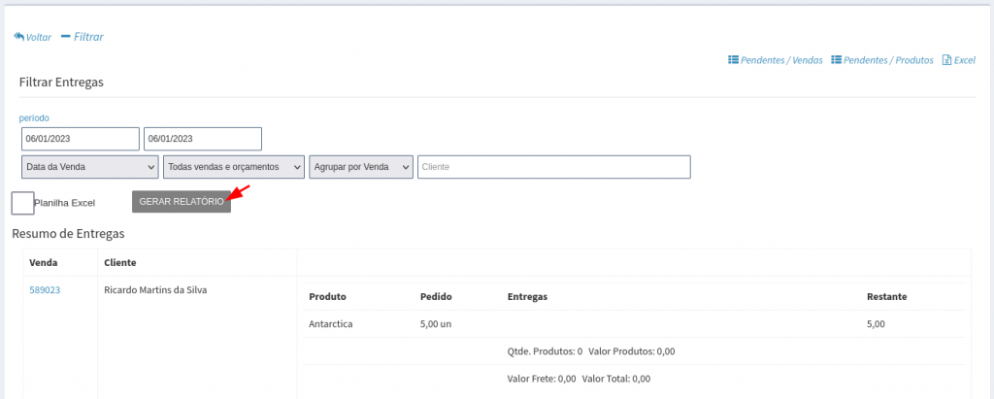Focus the Cliente search field

point(553,167)
